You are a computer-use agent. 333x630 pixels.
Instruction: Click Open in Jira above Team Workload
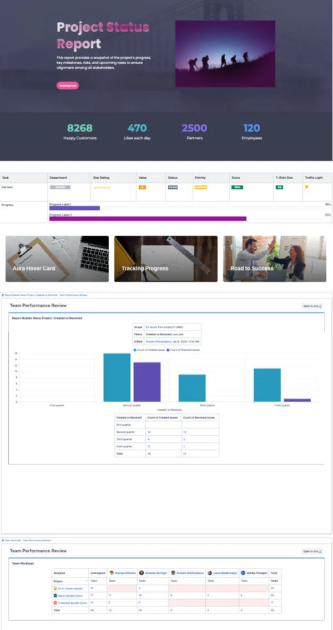pyautogui.click(x=312, y=551)
